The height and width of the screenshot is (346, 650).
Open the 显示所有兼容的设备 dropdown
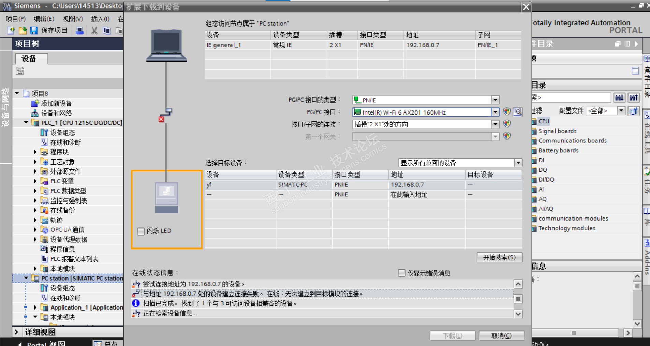(518, 163)
